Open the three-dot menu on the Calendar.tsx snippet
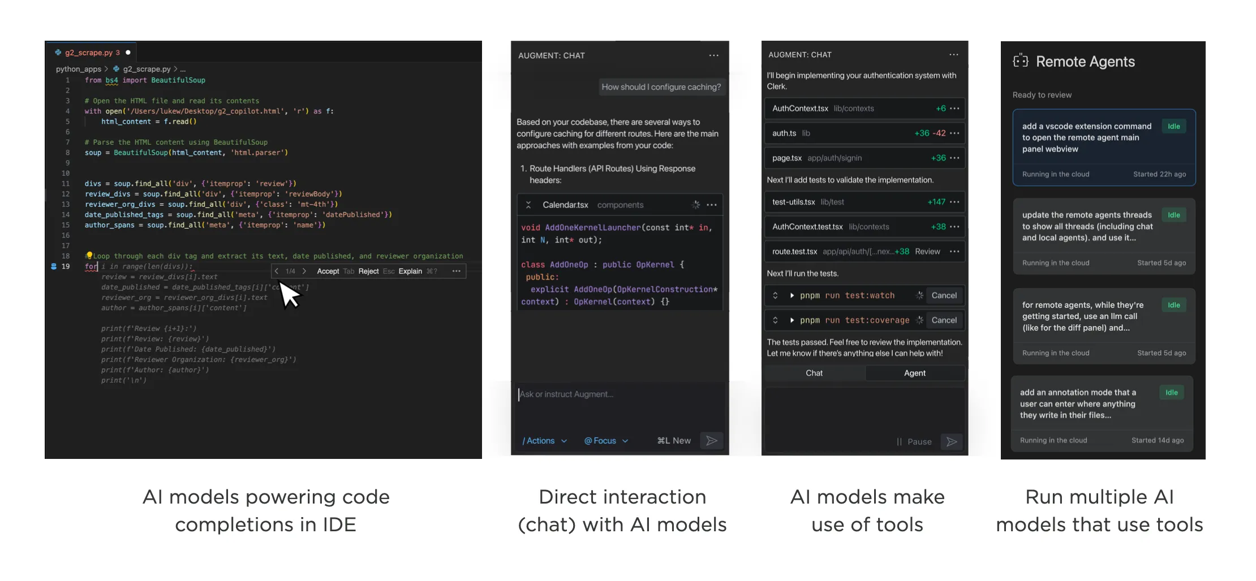This screenshot has width=1256, height=581. 712,205
